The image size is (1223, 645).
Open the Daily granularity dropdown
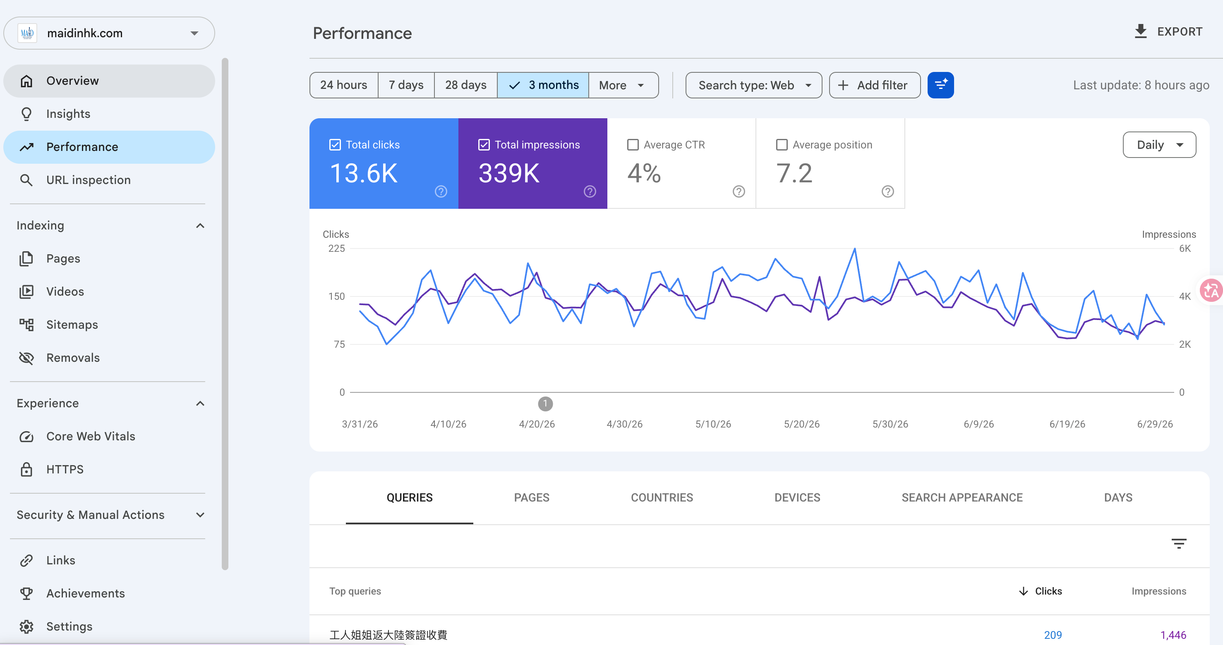[1159, 145]
